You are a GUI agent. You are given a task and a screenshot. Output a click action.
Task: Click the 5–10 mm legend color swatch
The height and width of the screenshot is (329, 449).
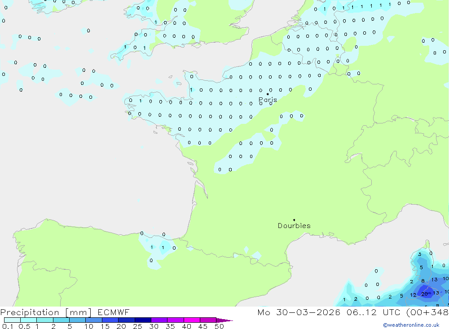pos(77,320)
